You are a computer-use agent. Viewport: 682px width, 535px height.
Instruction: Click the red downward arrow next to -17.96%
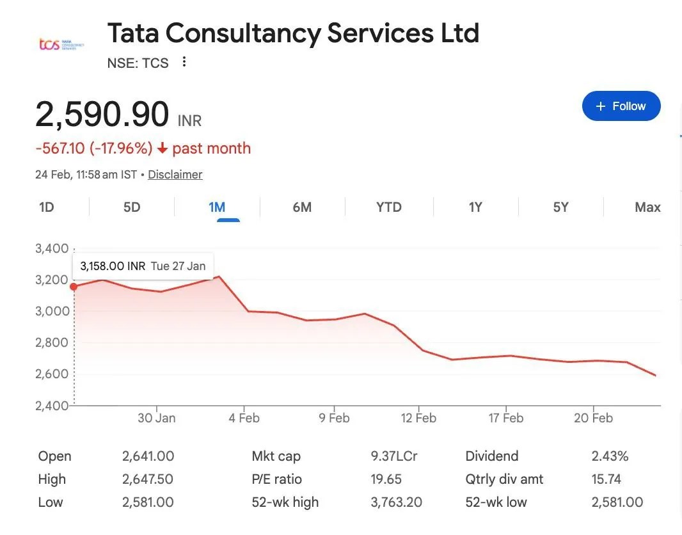coord(163,148)
